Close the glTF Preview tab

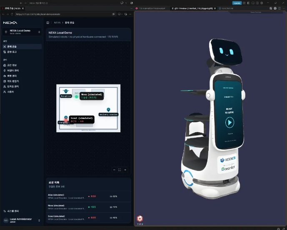click(x=215, y=8)
